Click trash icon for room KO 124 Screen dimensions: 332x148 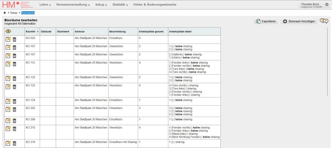point(14,101)
